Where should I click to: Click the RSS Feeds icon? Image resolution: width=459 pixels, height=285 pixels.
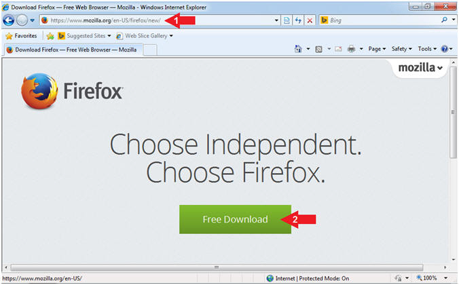click(x=318, y=49)
